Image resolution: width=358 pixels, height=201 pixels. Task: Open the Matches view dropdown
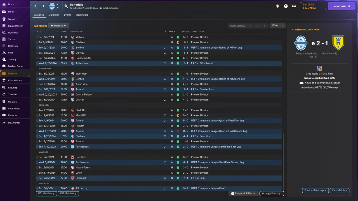(58, 26)
